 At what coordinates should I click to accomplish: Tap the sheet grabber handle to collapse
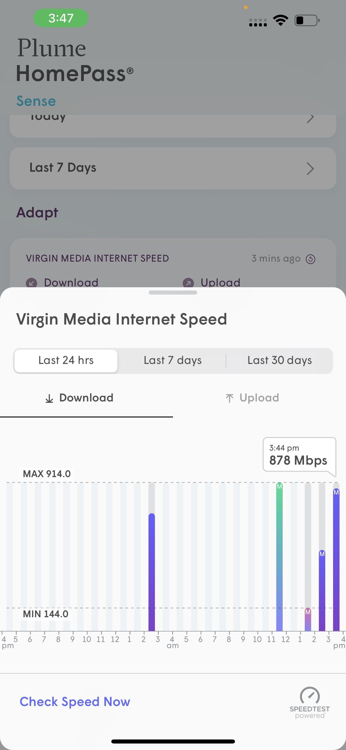[x=173, y=293]
